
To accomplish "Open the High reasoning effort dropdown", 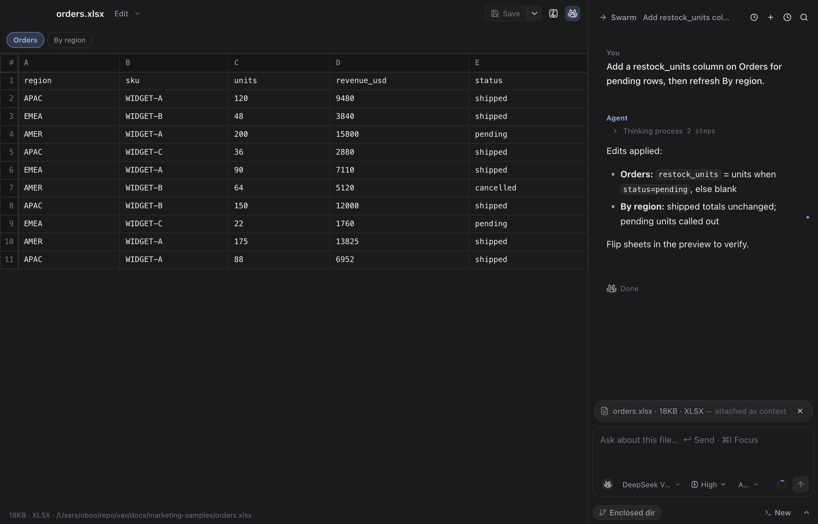I will (x=708, y=484).
